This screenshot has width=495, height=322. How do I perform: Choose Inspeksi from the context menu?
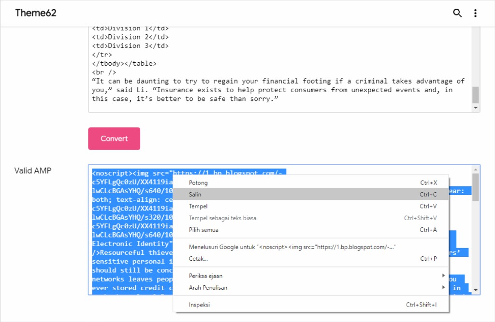[311, 305]
